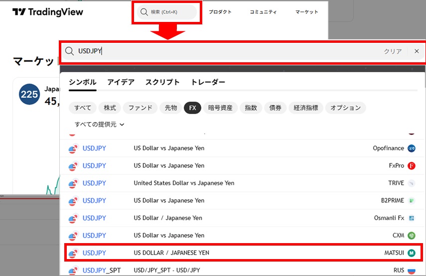Click the 検索 (Ctrl+K) search box
The image size is (426, 276).
coord(167,12)
